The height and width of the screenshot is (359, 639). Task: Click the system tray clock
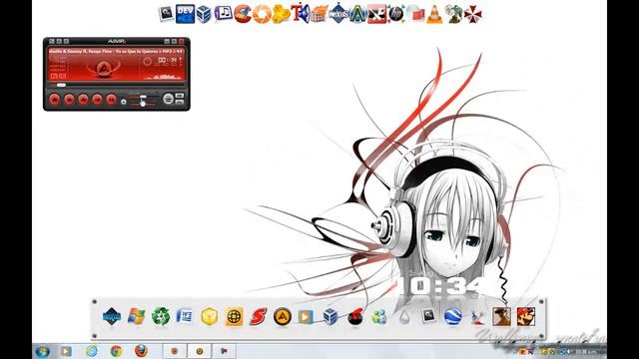[x=586, y=352]
